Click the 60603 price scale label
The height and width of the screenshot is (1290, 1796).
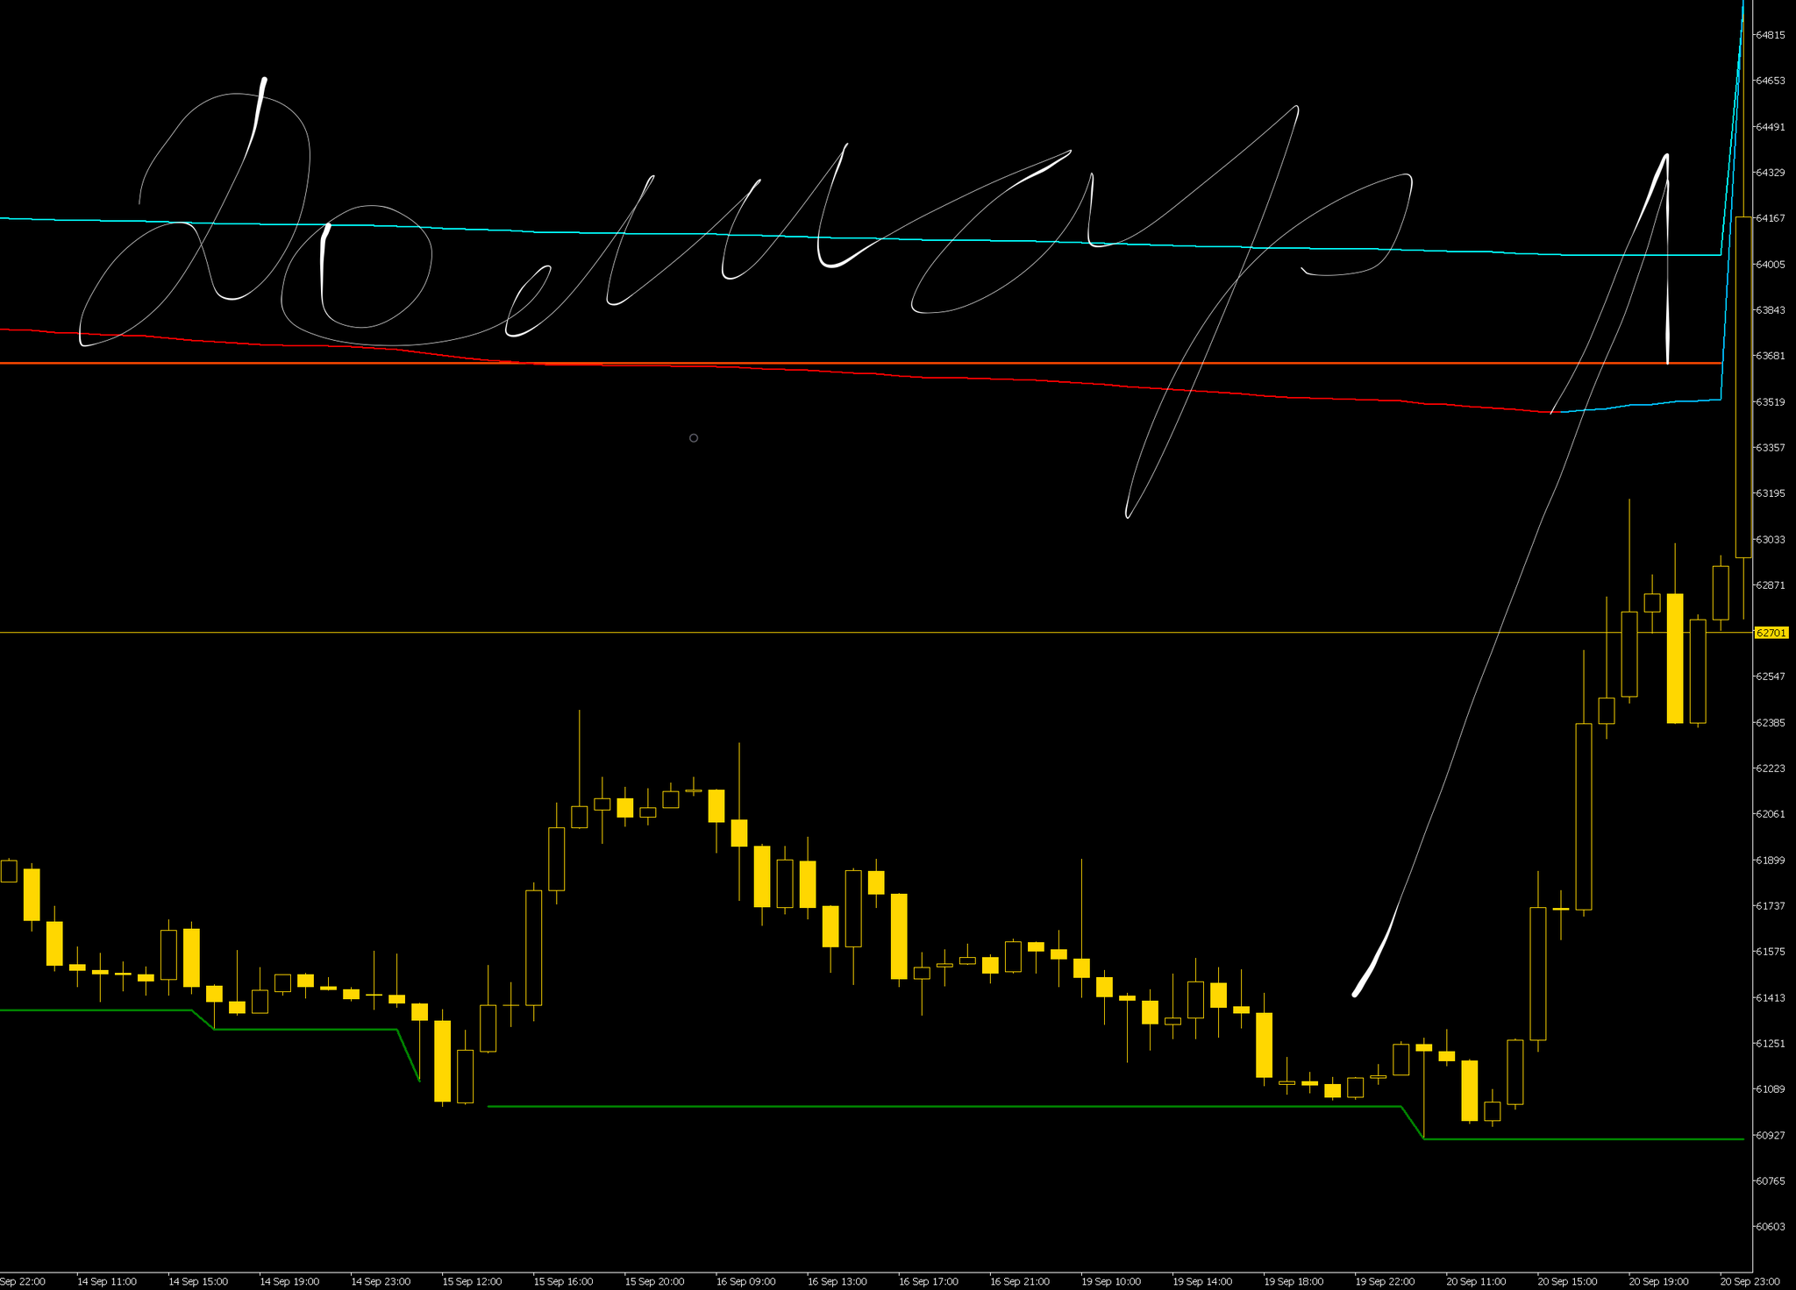[1771, 1226]
